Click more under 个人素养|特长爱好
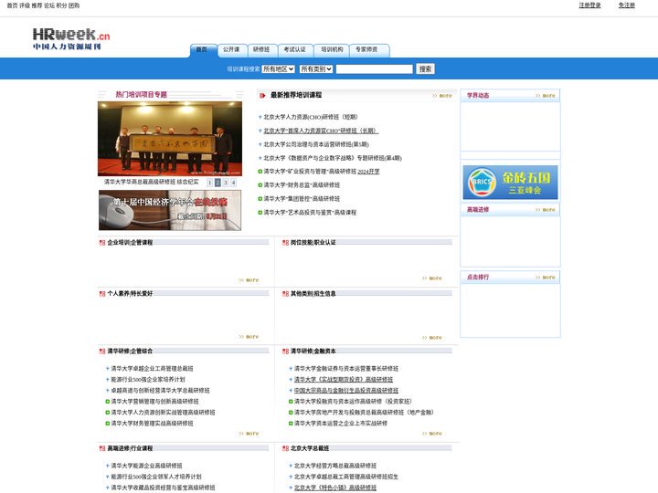The width and height of the screenshot is (658, 493). 249,337
